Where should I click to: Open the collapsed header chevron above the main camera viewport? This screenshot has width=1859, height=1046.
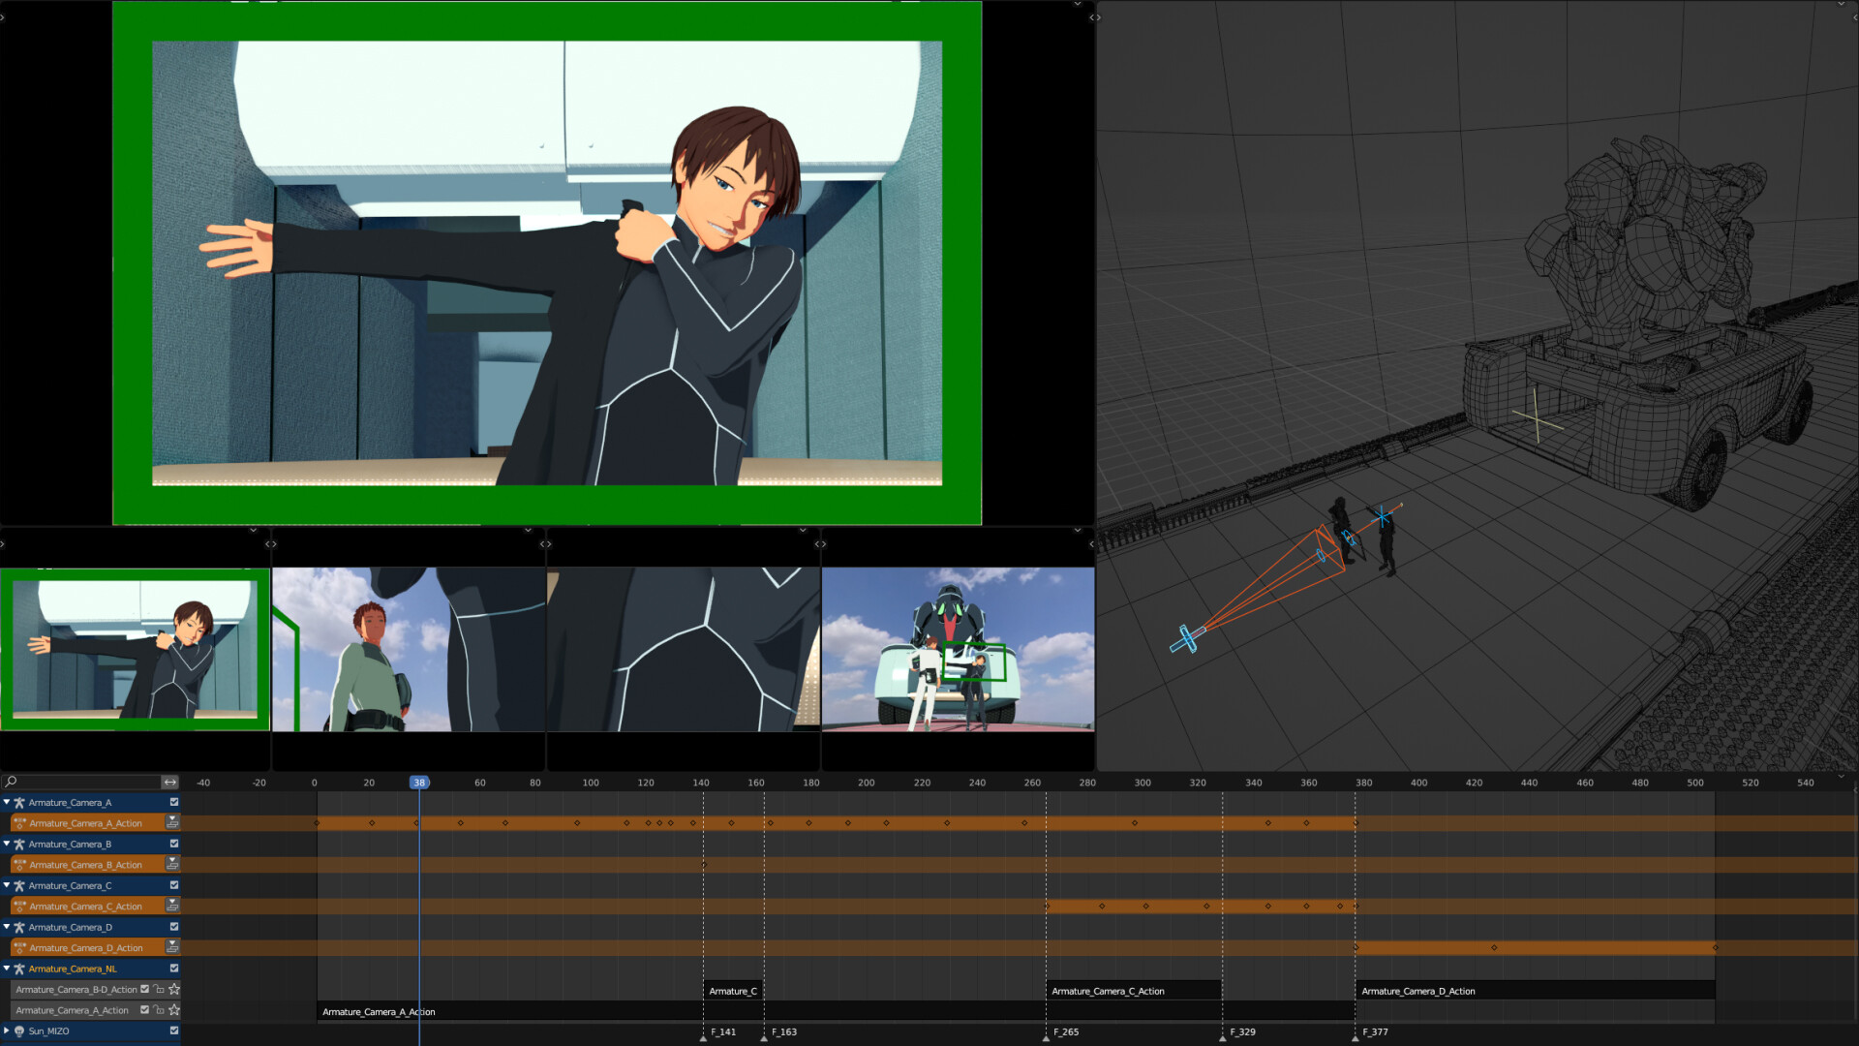click(x=1077, y=4)
